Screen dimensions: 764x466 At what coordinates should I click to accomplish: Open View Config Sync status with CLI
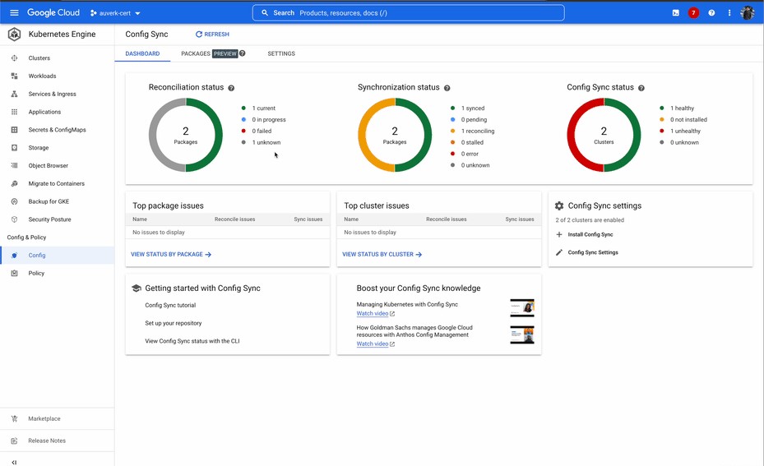[x=192, y=341]
